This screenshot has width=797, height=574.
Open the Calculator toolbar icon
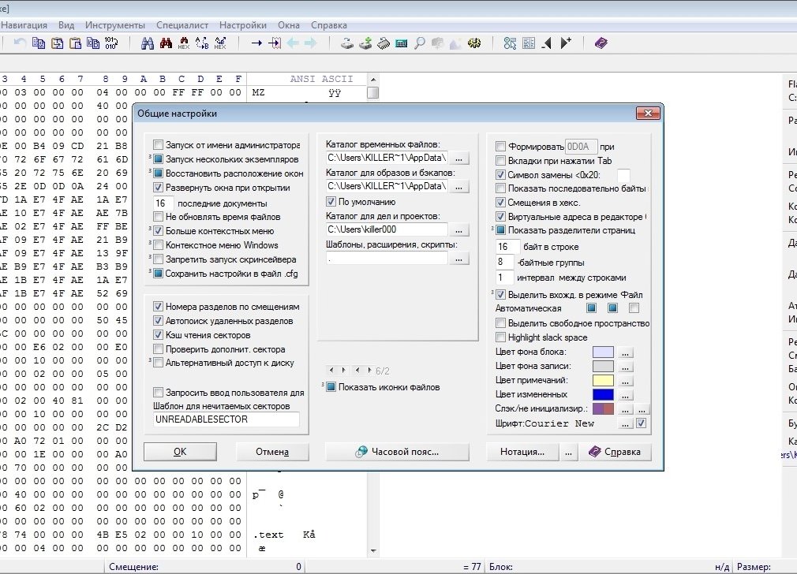402,43
